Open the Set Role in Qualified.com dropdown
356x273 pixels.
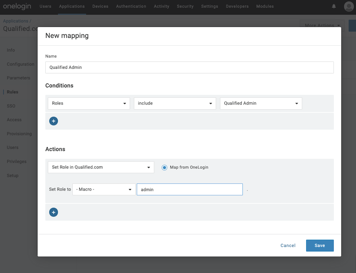coord(101,167)
